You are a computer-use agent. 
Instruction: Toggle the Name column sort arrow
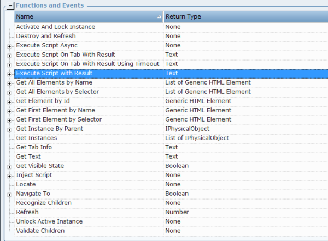coord(160,17)
